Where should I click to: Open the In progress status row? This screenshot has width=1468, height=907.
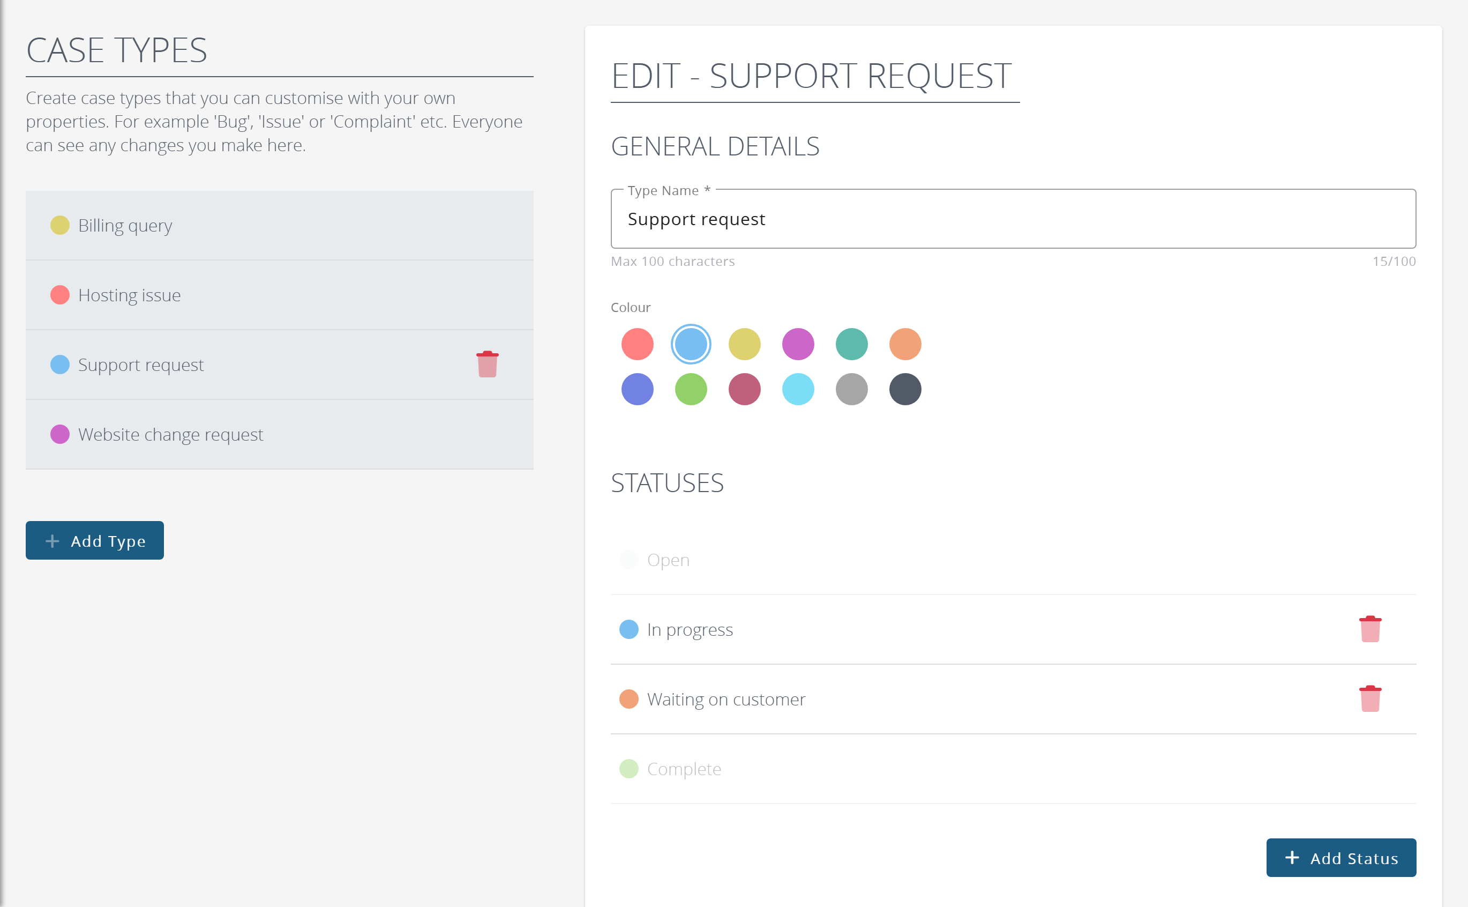[1013, 630]
